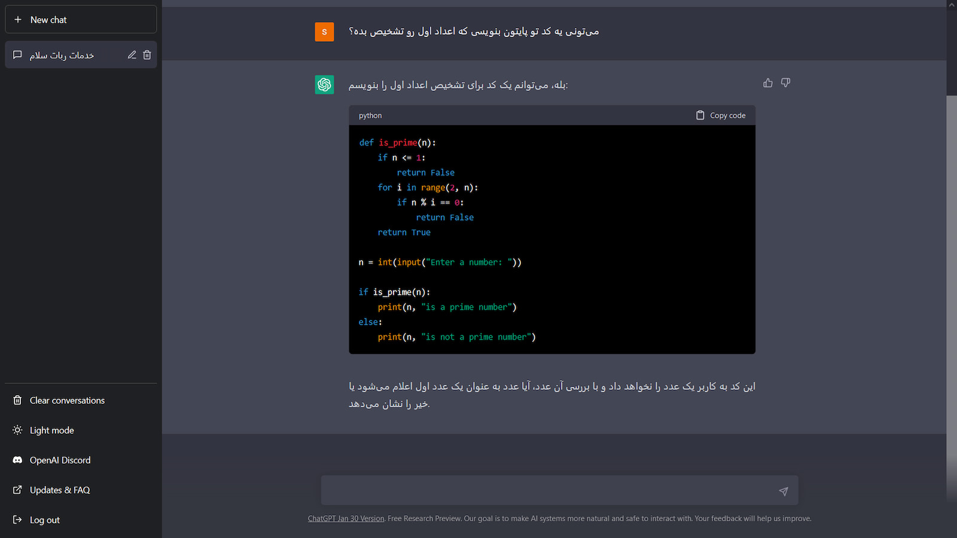
Task: Start a New chat
Action: pyautogui.click(x=81, y=20)
